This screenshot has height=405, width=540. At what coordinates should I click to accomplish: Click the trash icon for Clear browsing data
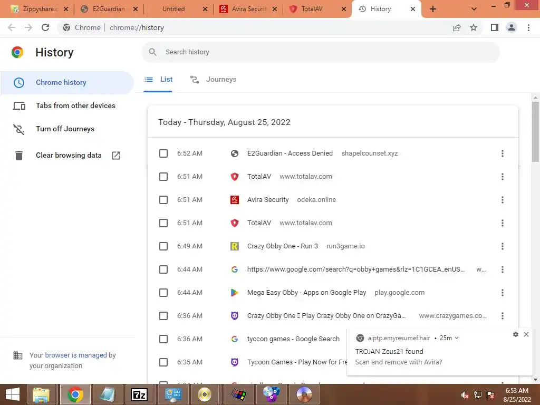coord(19,156)
